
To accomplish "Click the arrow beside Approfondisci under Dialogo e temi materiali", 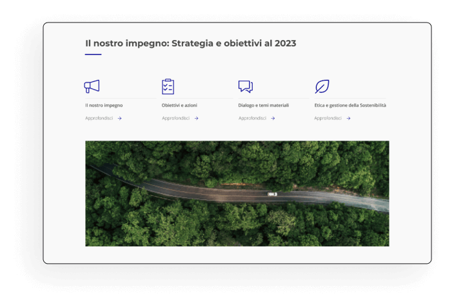I will (273, 118).
